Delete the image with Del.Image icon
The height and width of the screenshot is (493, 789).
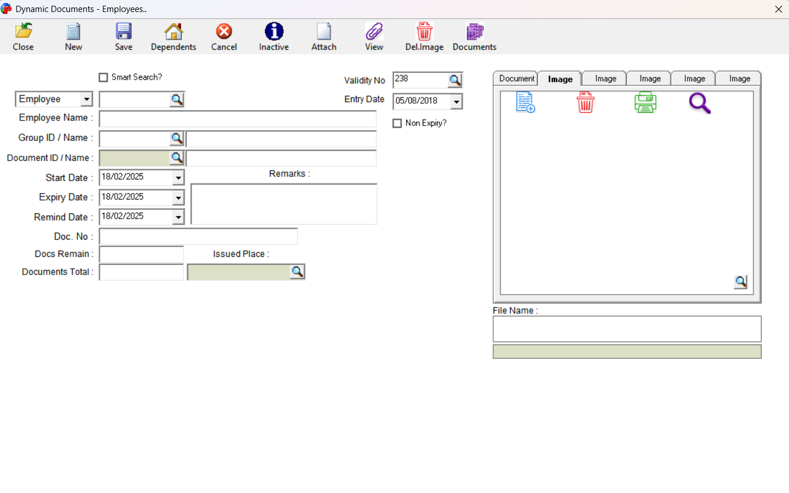point(424,36)
